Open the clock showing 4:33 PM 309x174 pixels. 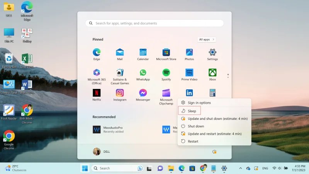point(298,168)
